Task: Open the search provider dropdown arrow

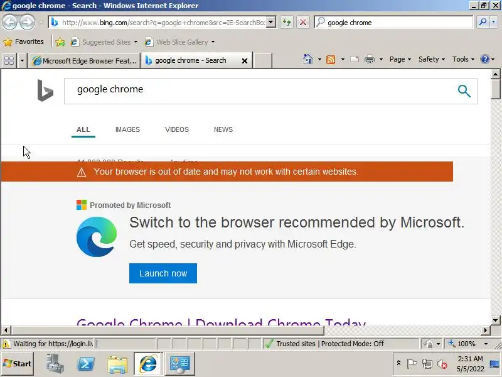Action: point(493,22)
